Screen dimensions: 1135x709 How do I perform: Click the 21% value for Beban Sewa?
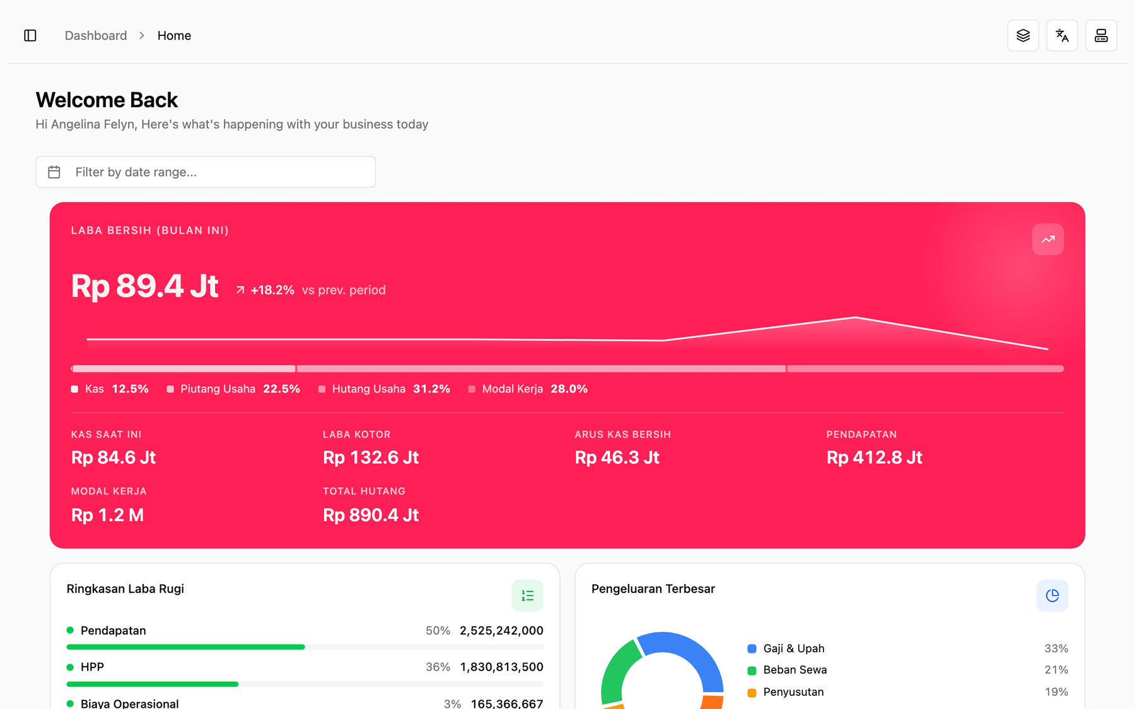pyautogui.click(x=1056, y=670)
